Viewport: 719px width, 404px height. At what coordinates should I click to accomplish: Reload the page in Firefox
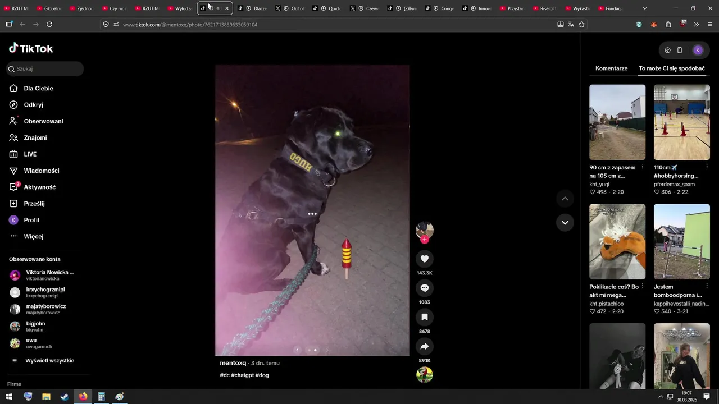click(x=49, y=24)
